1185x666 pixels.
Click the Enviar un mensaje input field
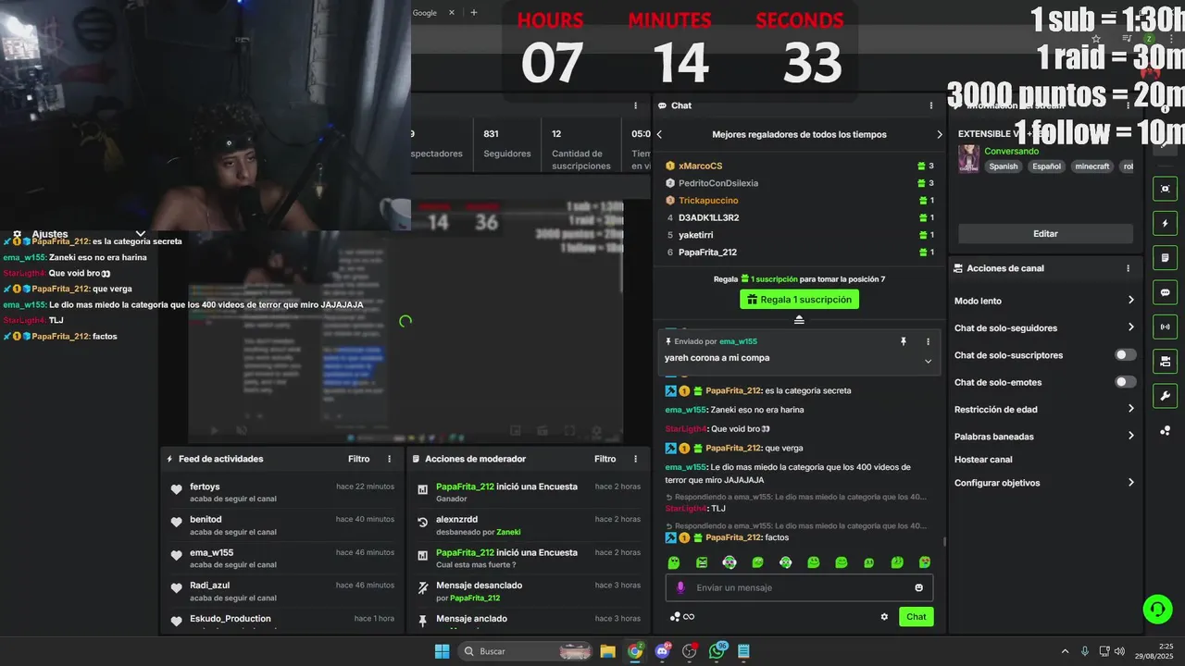(799, 587)
